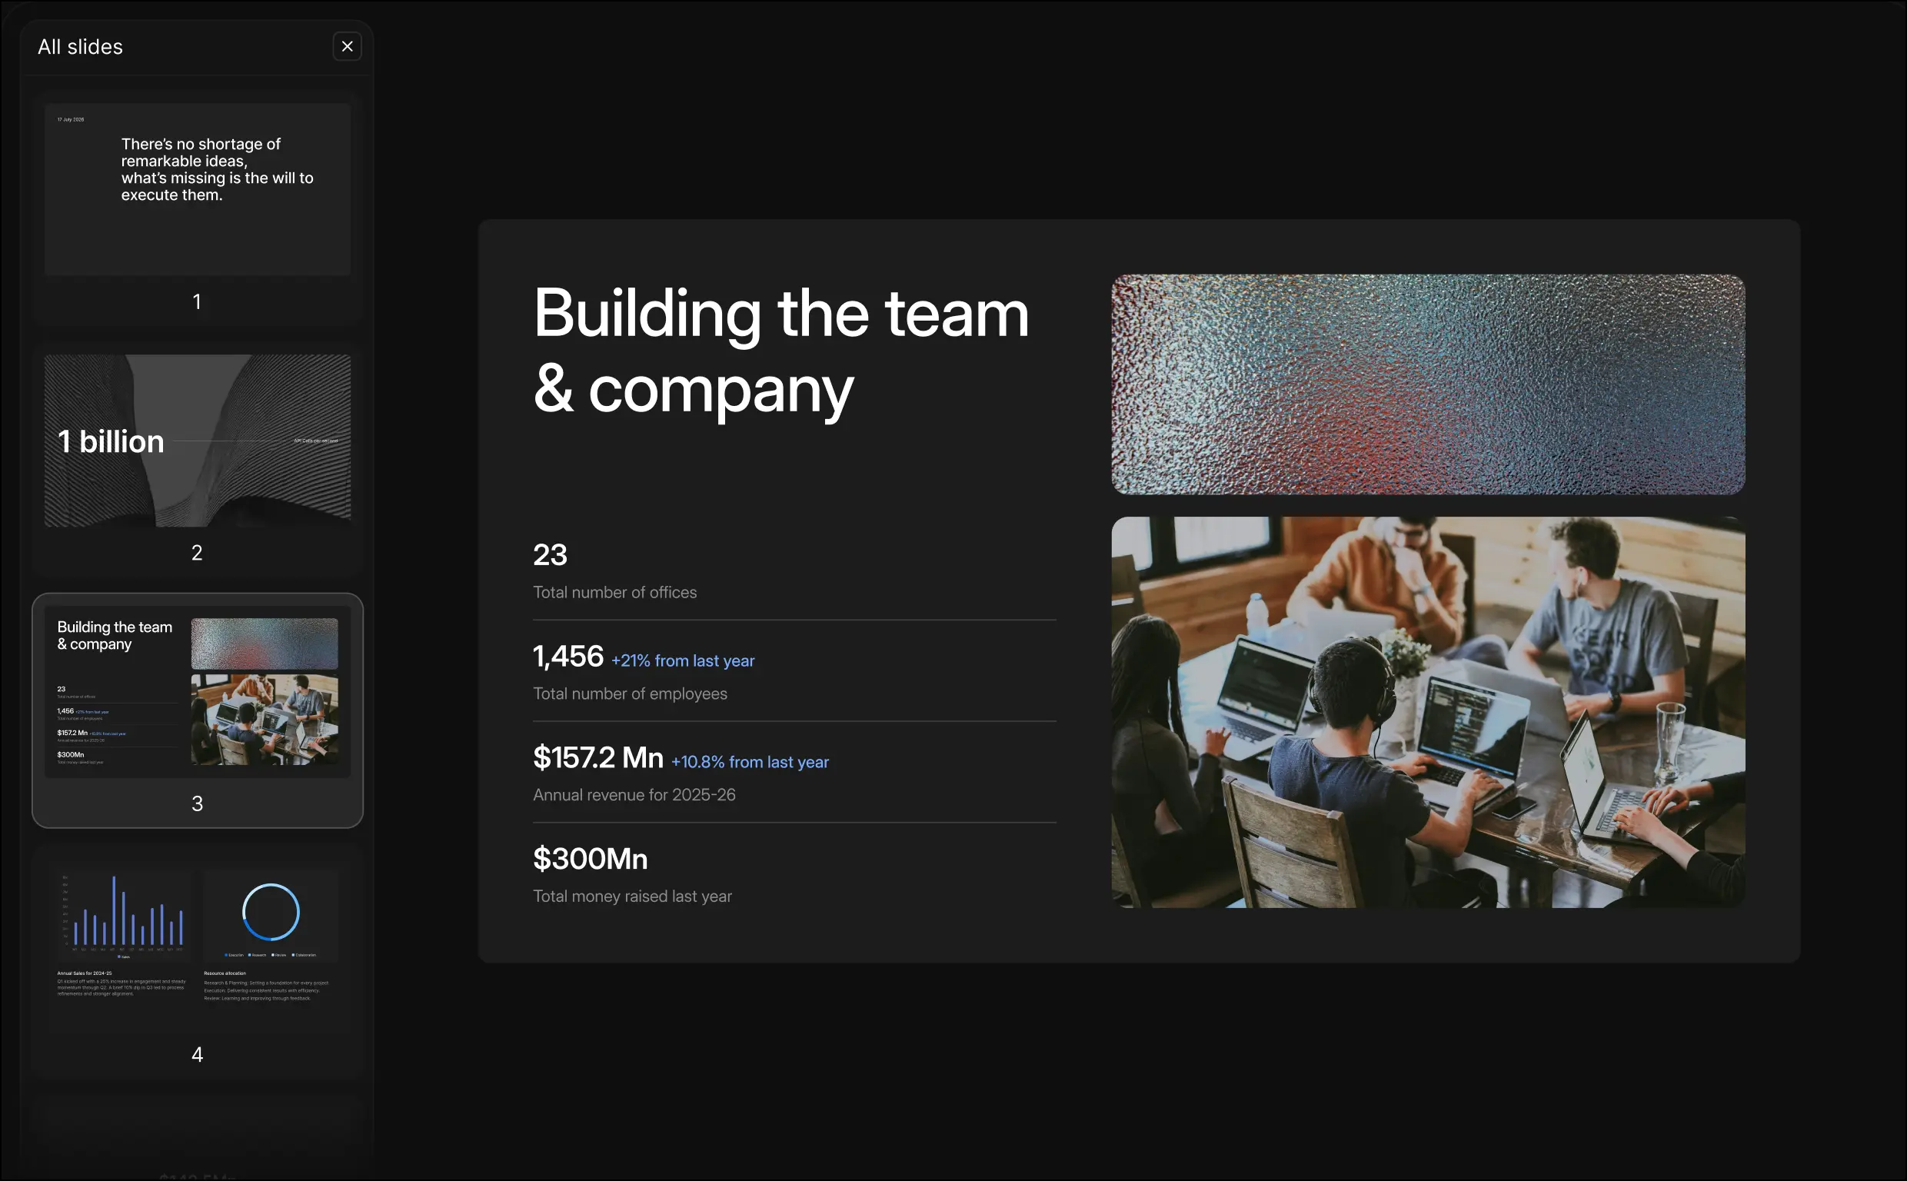
Task: Click the +21% from last year text
Action: coord(683,660)
